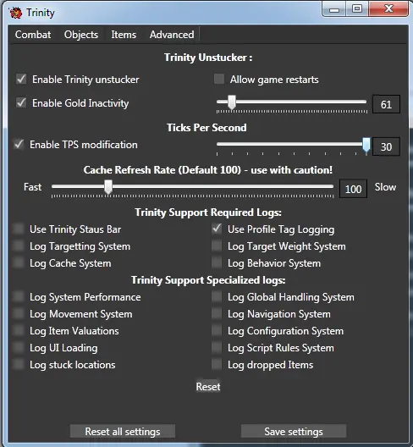
Task: Disable the Enable Trinity unstucker checkbox
Action: [x=21, y=80]
